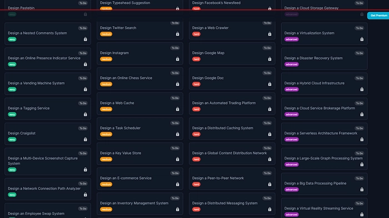Select the Design a Large-Scale Graph Processing System title
The width and height of the screenshot is (389, 218).
point(323,158)
